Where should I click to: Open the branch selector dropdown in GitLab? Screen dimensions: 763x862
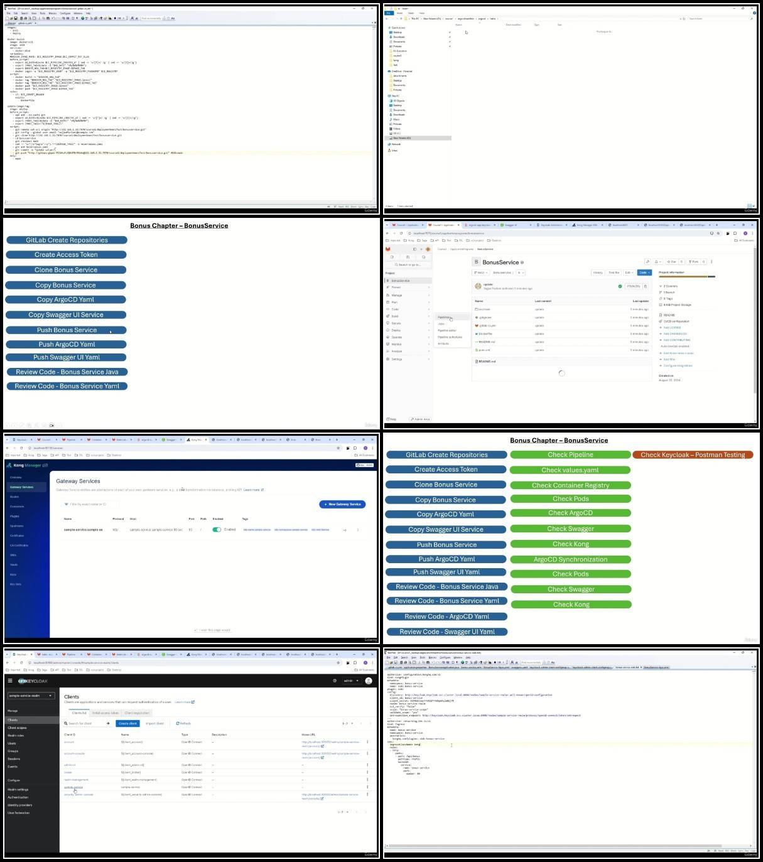480,272
